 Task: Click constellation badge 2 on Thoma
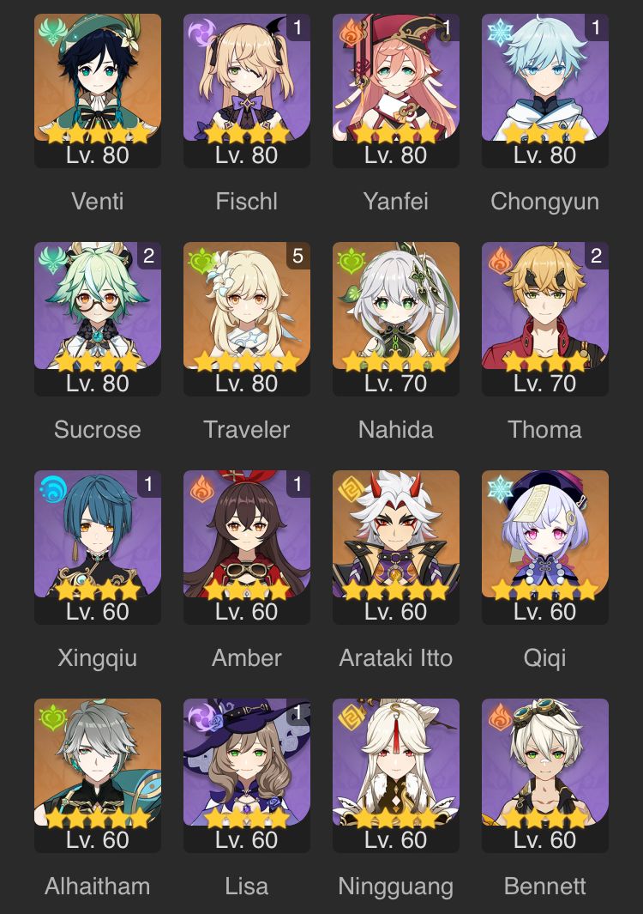[x=596, y=256]
